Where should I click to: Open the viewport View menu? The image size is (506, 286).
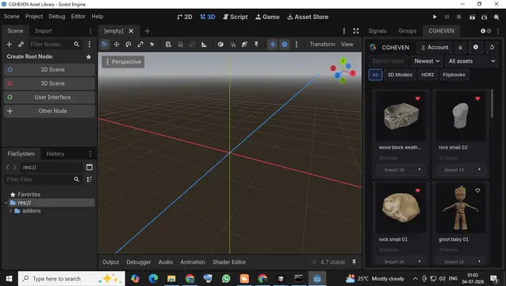347,44
